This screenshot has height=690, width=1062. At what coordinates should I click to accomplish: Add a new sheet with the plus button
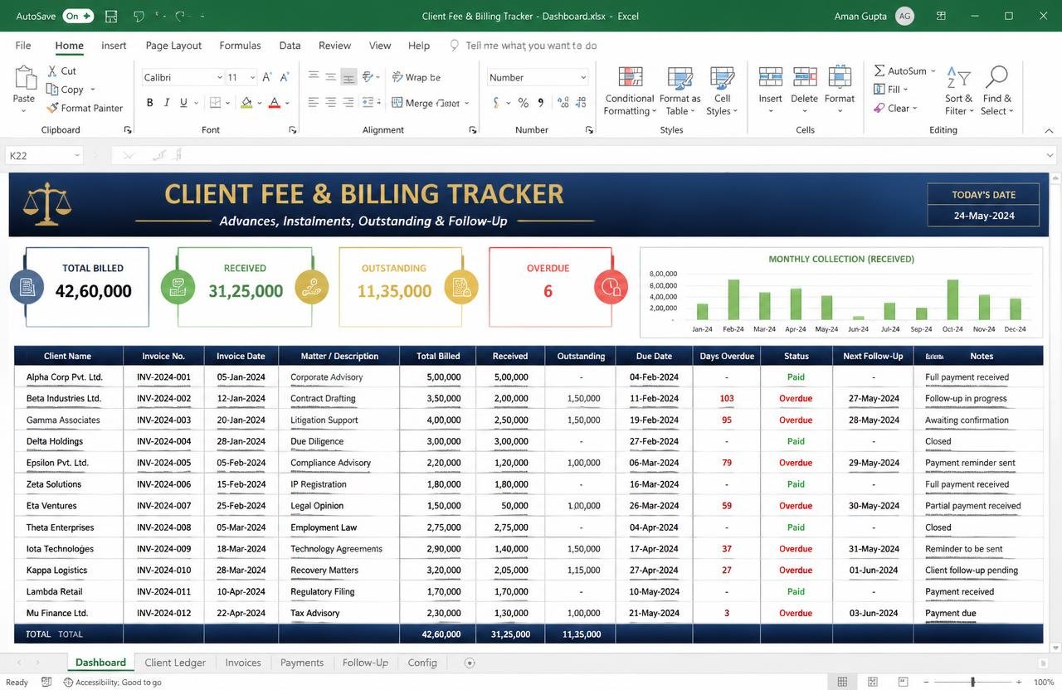tap(470, 663)
